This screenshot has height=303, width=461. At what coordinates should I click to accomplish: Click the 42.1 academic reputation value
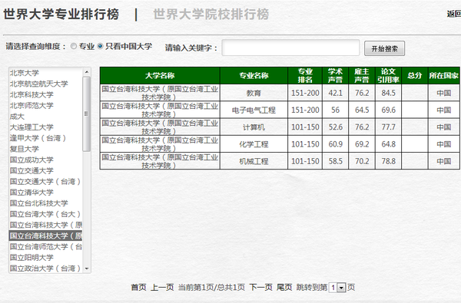[336, 93]
